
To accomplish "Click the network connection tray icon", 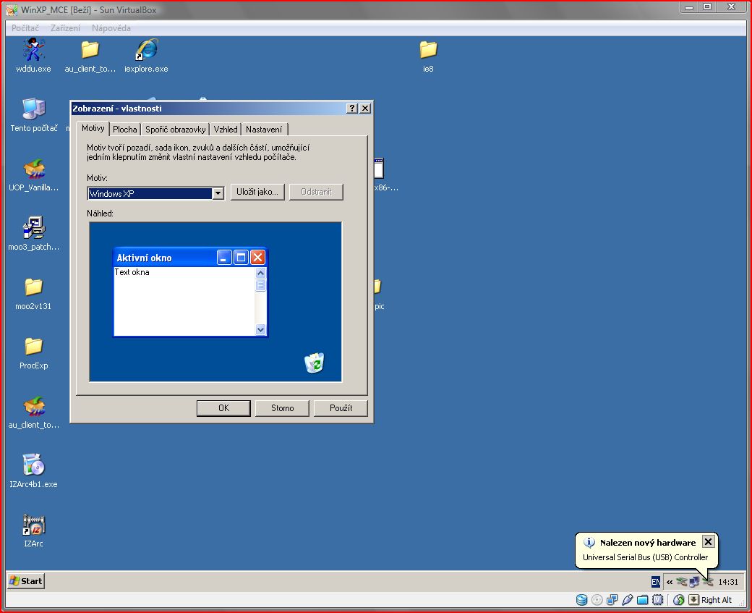I will click(694, 582).
